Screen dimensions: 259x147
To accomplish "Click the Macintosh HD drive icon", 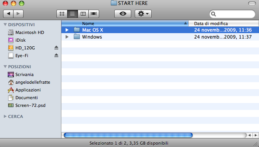I will [x=11, y=32].
